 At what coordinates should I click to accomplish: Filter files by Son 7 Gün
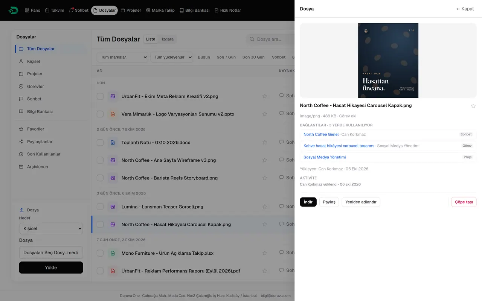[226, 57]
